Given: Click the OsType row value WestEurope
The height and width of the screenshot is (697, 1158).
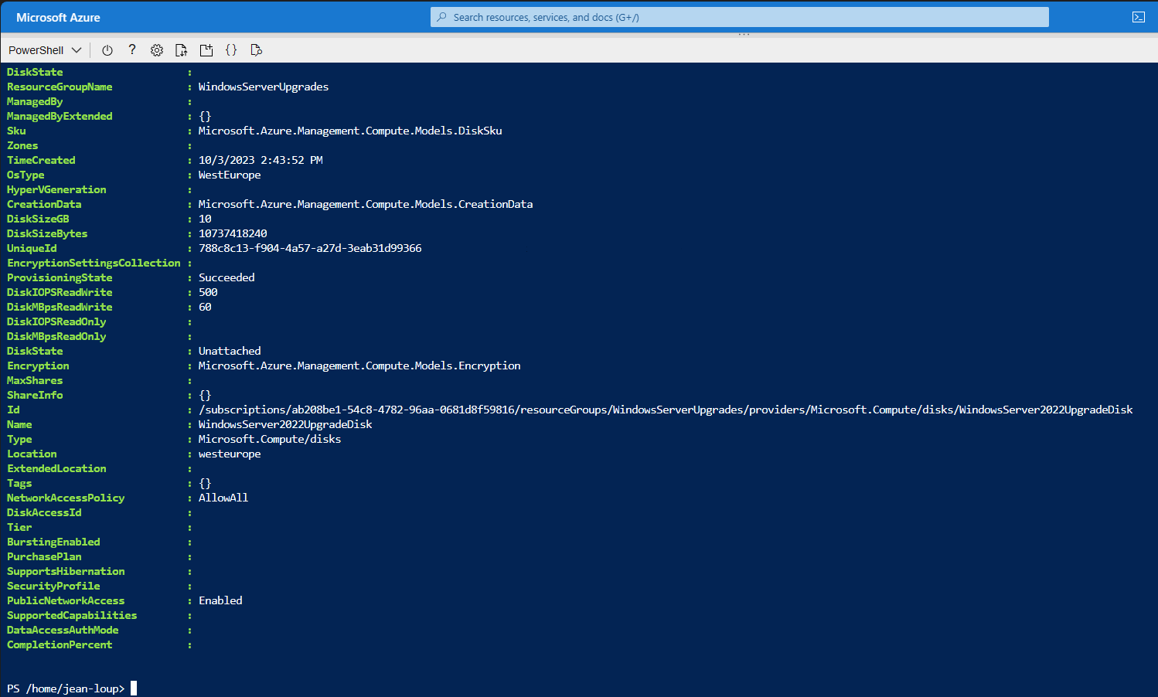Looking at the screenshot, I should click(x=230, y=175).
